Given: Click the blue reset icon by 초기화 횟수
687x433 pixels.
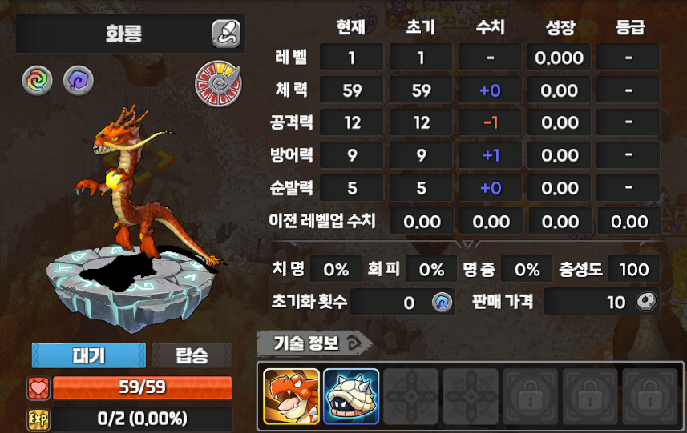Looking at the screenshot, I should [442, 303].
